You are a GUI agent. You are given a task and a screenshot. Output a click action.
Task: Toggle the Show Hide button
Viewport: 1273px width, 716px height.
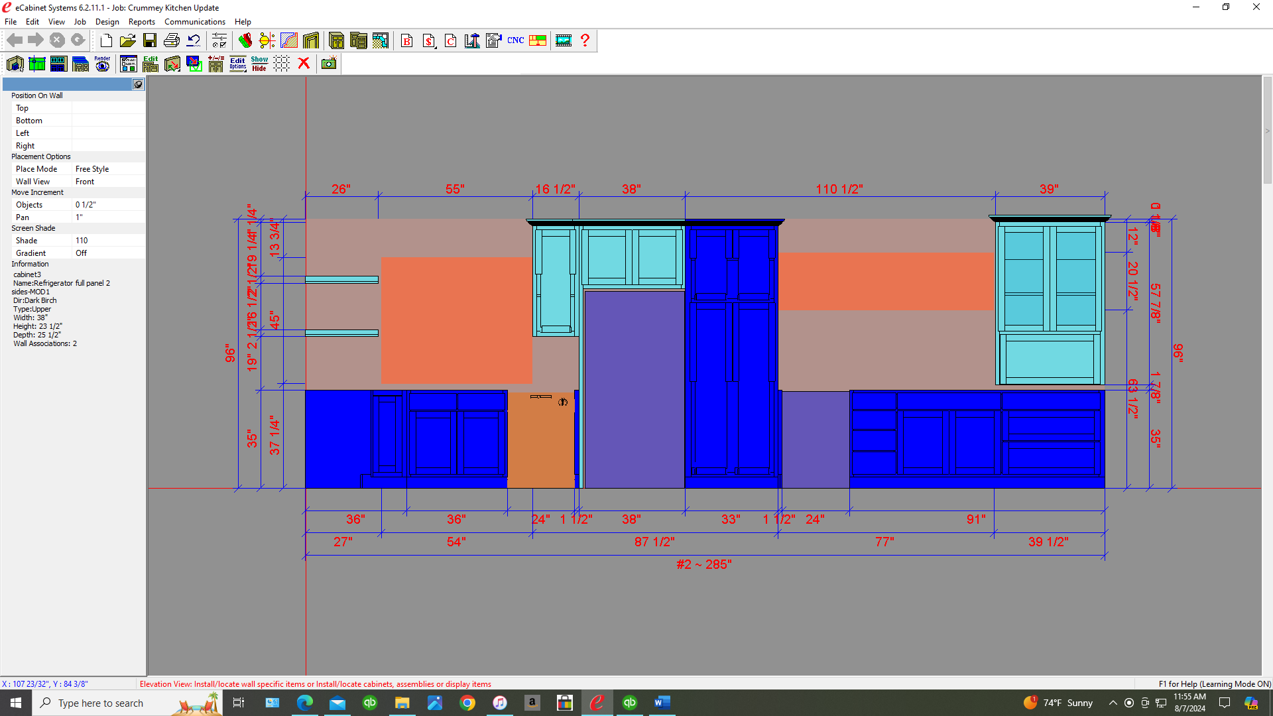[259, 64]
